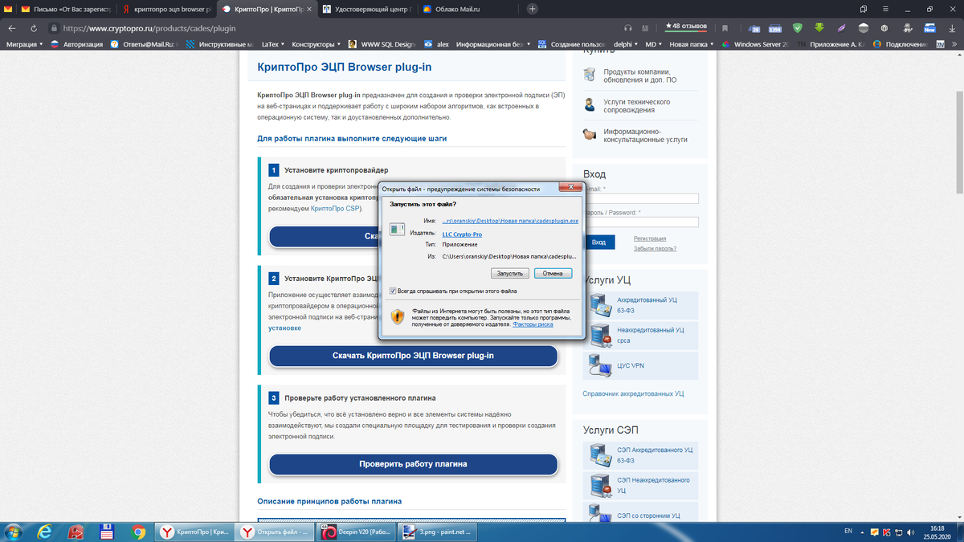Click the floppy disk taskbar icon

(x=107, y=532)
